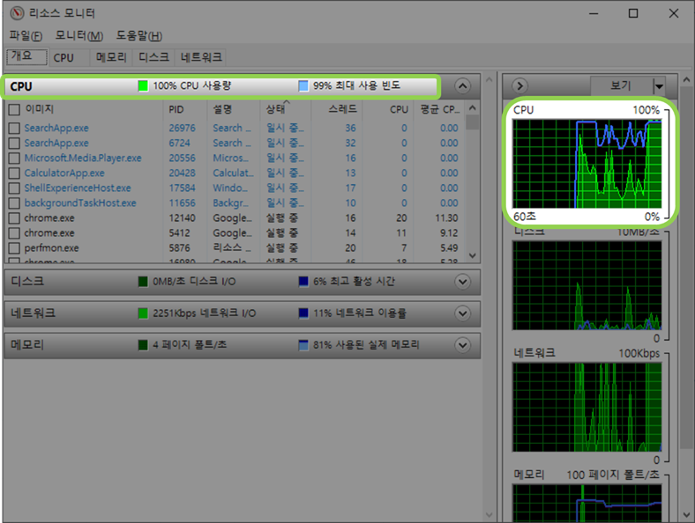Open the 도움말(H) menu
The image size is (695, 523).
[x=139, y=35]
